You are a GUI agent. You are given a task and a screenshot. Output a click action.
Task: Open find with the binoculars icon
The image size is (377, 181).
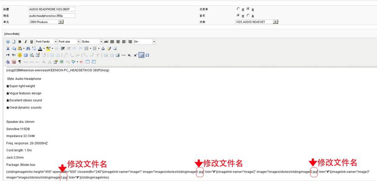point(28,48)
